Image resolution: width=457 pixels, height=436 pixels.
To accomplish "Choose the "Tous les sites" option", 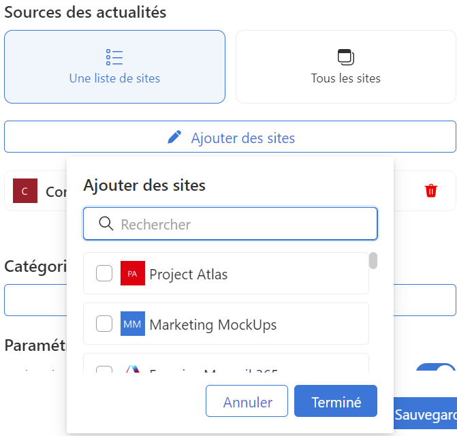I will pyautogui.click(x=346, y=67).
